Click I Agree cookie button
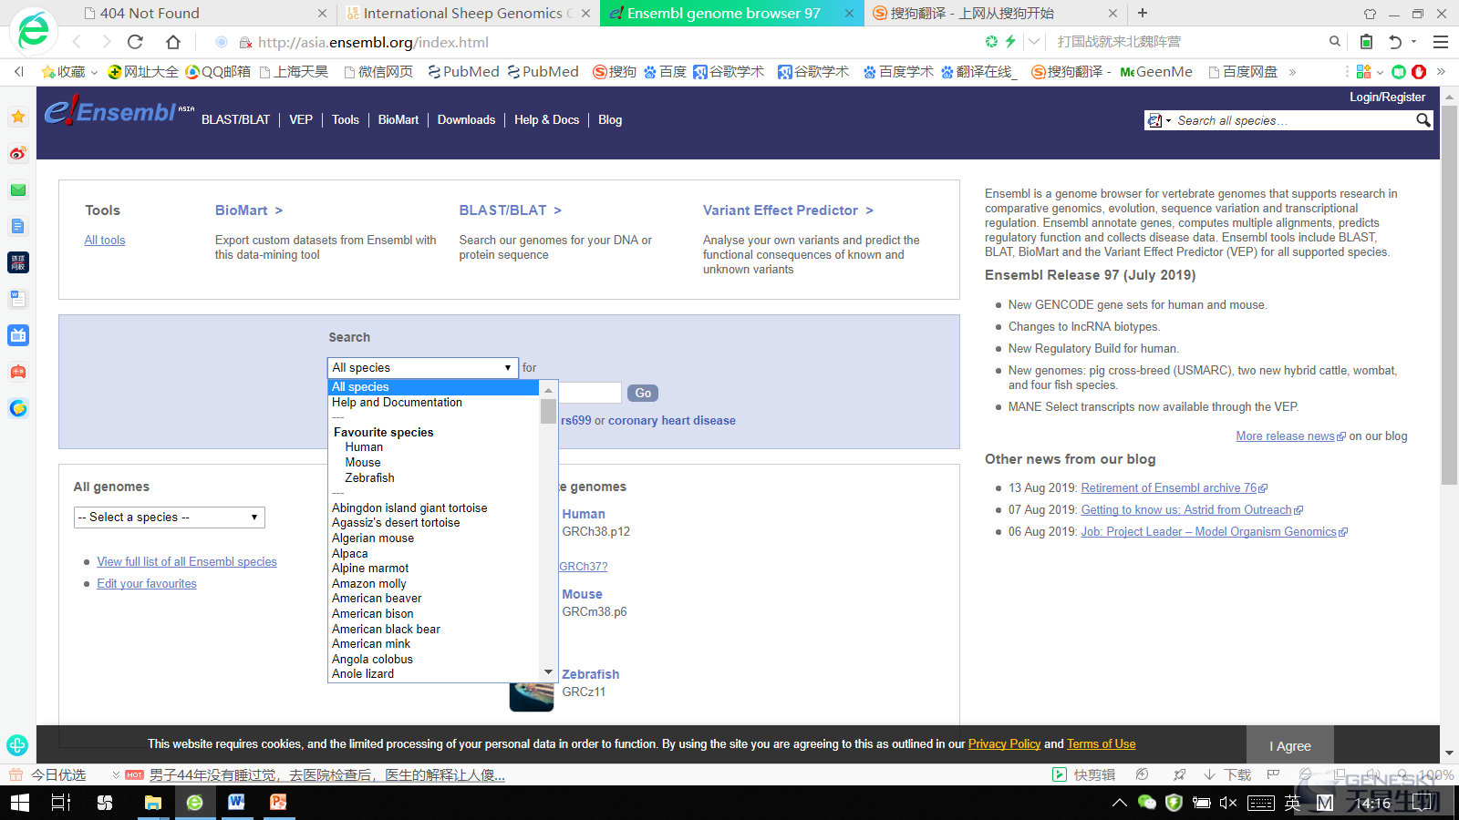This screenshot has width=1459, height=820. (1290, 745)
